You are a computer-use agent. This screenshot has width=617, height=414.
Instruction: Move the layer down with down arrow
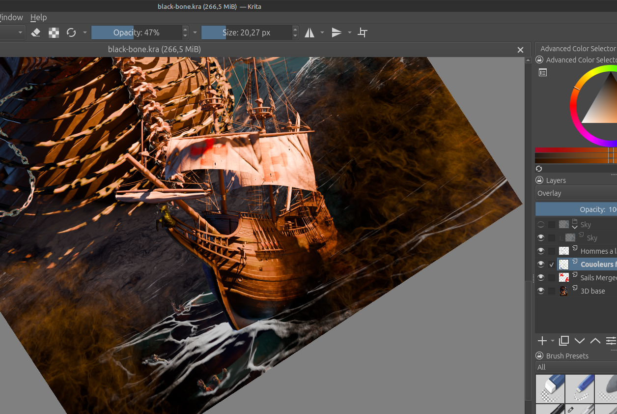580,341
